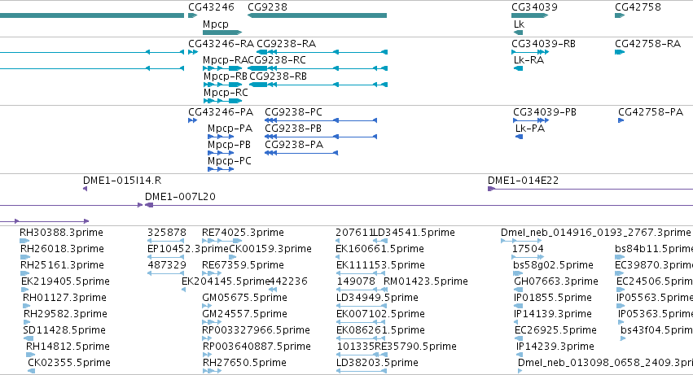Click EST RH29582.3prime
693x375 pixels.
click(x=65, y=315)
